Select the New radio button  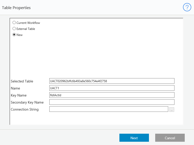tap(14, 35)
